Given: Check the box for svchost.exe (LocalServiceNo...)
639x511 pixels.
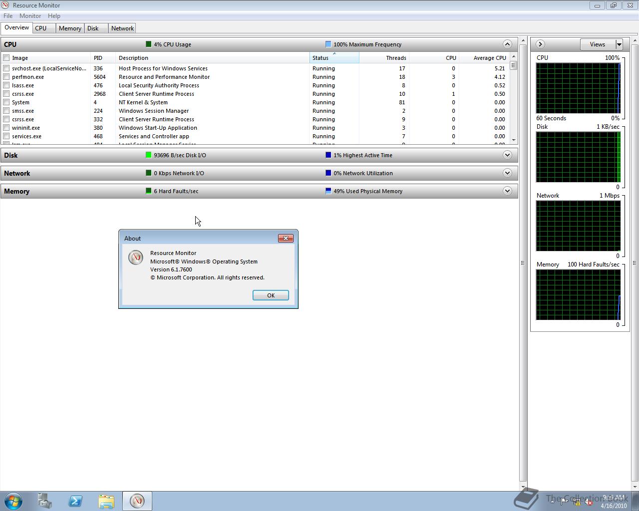Looking at the screenshot, I should (x=6, y=68).
